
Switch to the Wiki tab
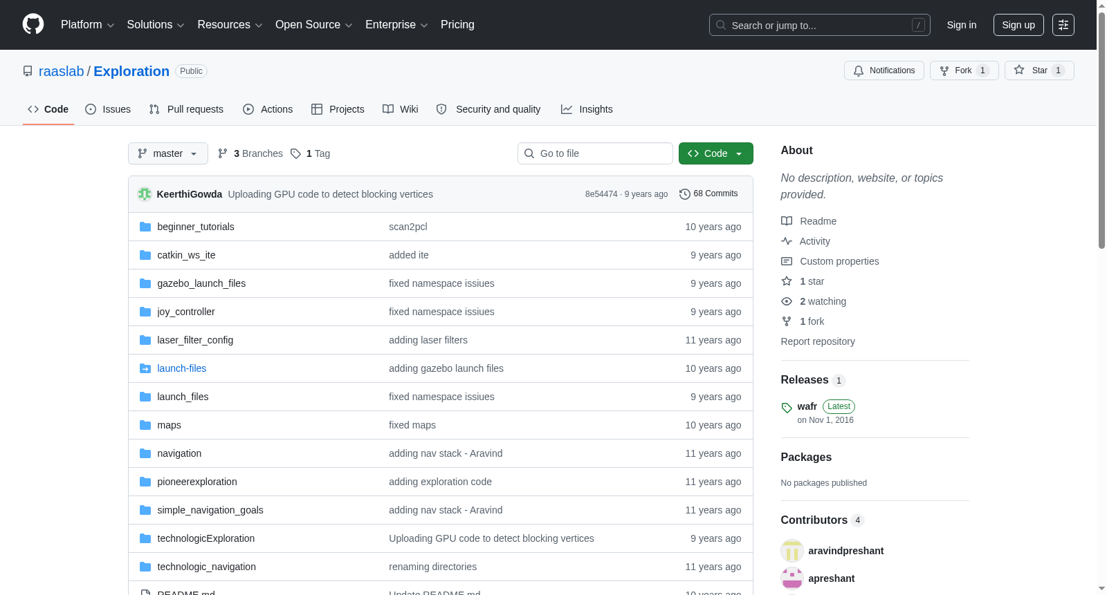point(401,109)
